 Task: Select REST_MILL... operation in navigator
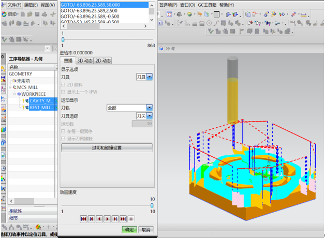click(42, 108)
